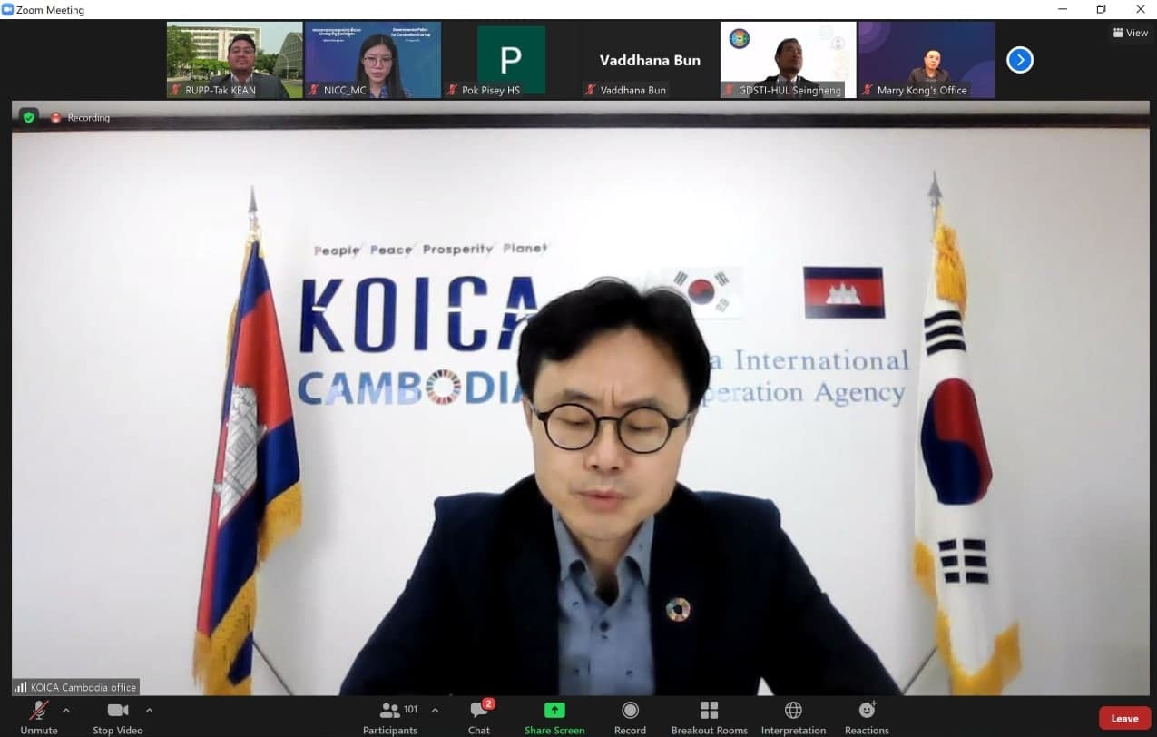Click the unread chat badge showing 2
Viewport: 1157px width, 737px height.
pyautogui.click(x=488, y=703)
